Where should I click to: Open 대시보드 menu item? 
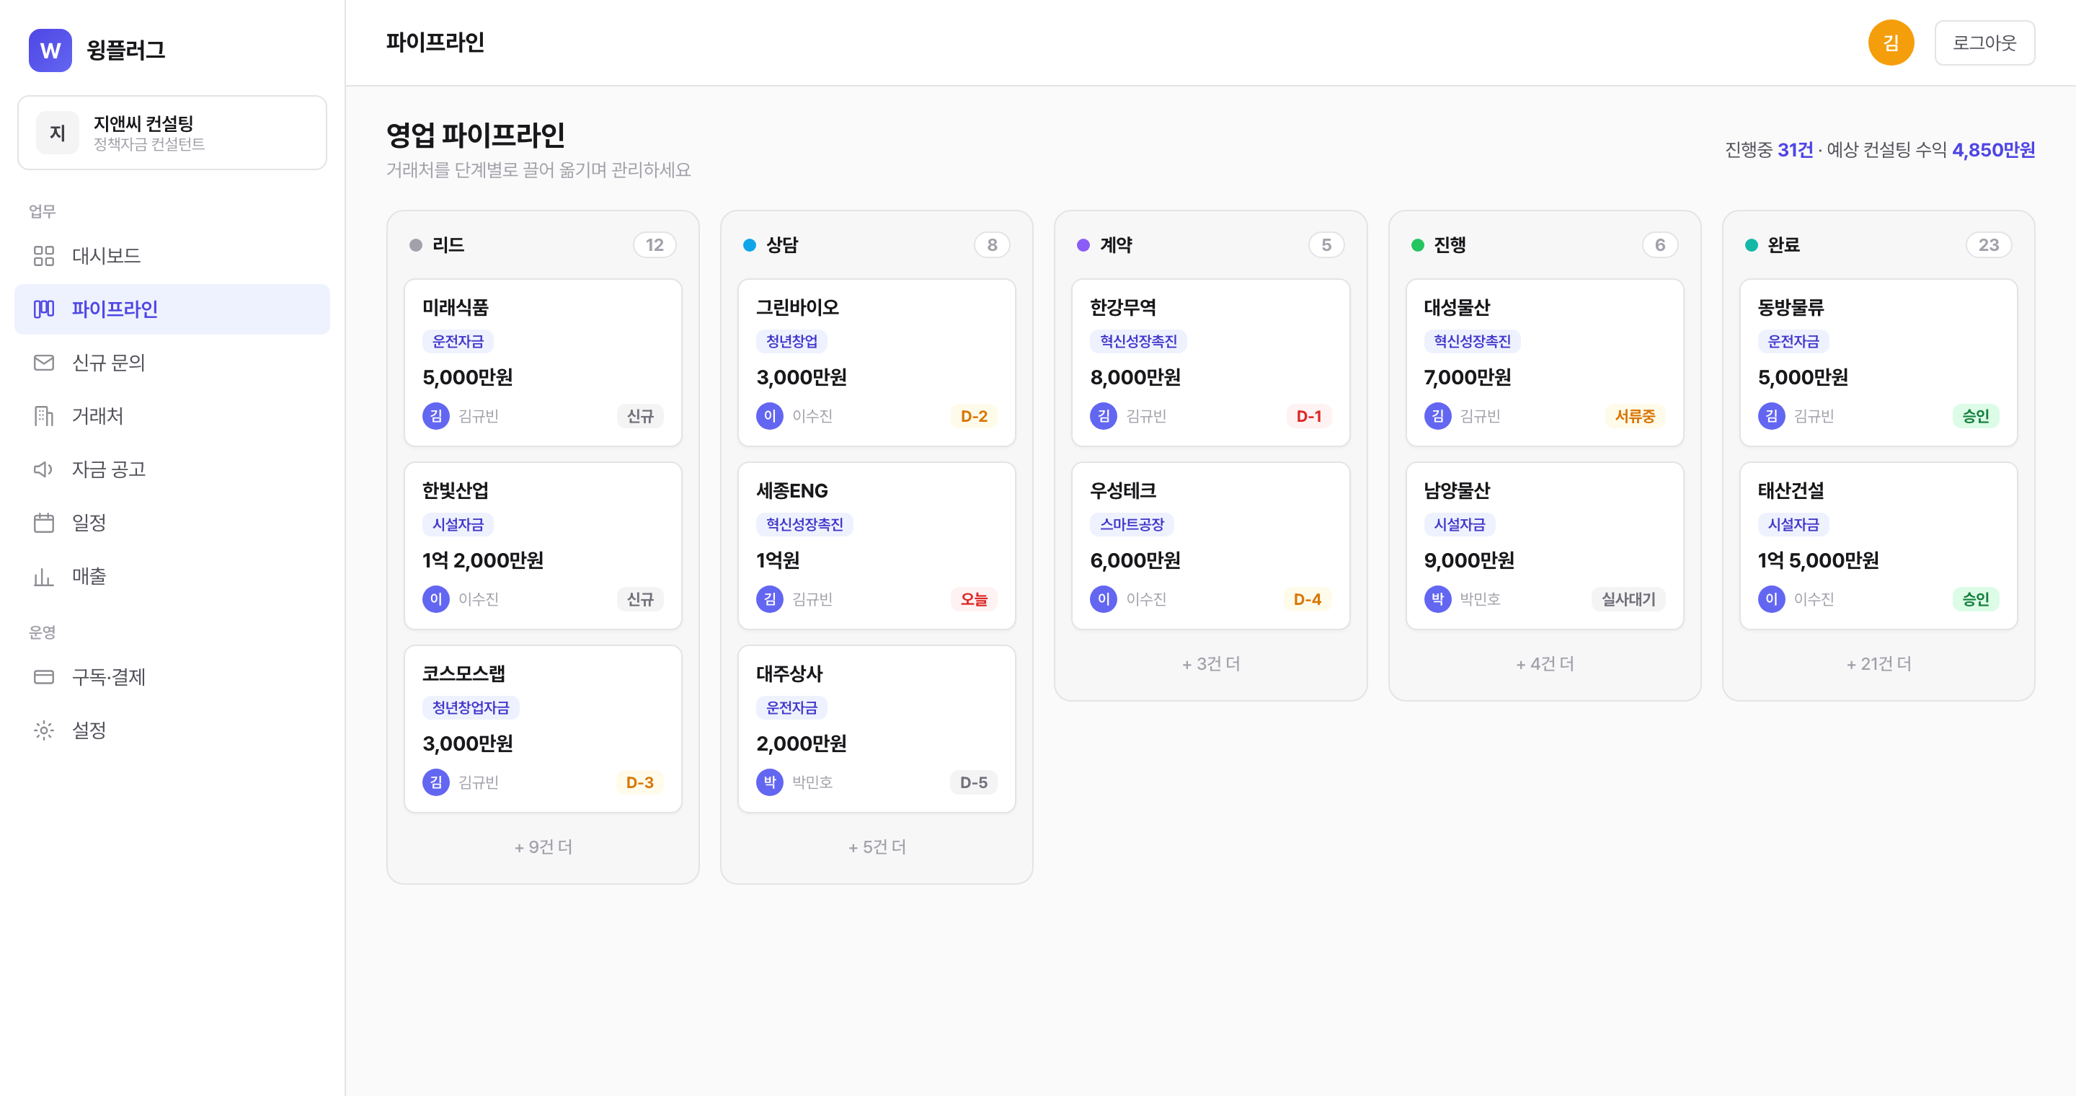[x=172, y=255]
